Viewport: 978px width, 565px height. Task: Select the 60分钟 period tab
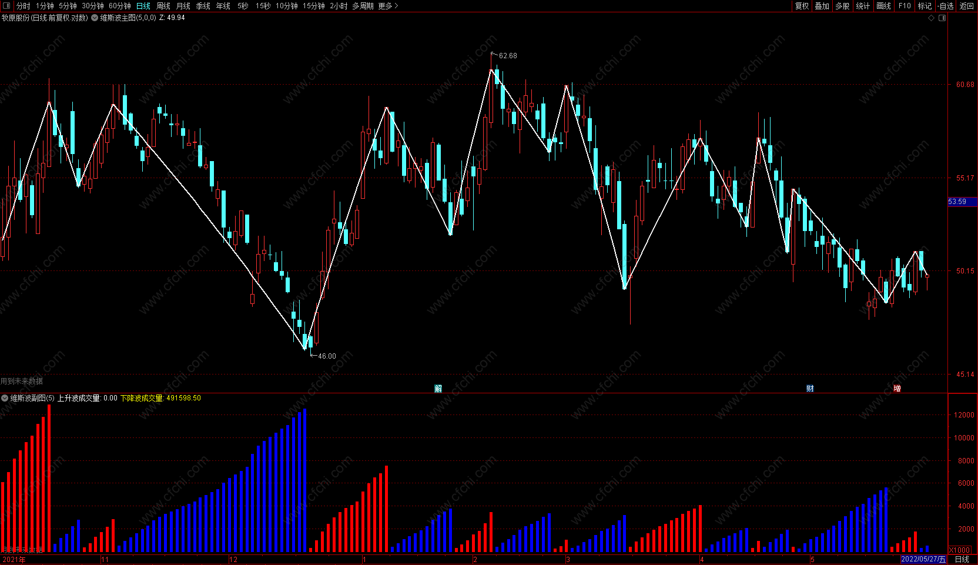pyautogui.click(x=120, y=6)
